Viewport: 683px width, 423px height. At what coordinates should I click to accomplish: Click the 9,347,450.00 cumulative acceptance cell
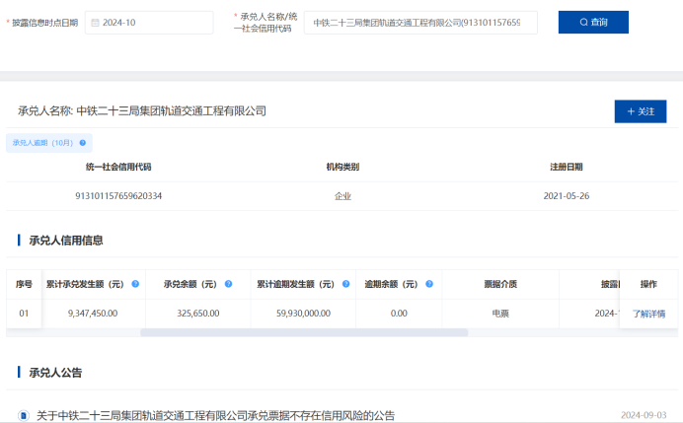pyautogui.click(x=93, y=314)
